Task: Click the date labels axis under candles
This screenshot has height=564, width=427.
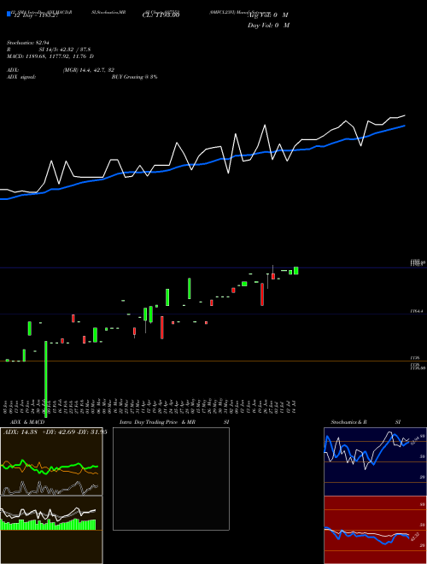Action: (150, 407)
